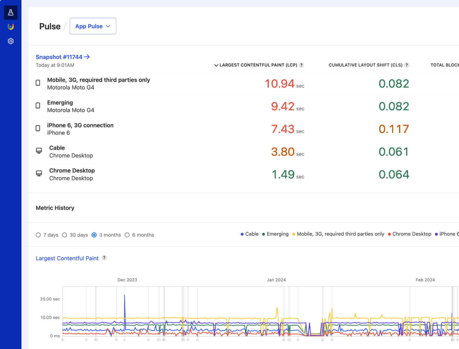The image size is (459, 349).
Task: Click the Total Blocking column header
Action: click(444, 65)
